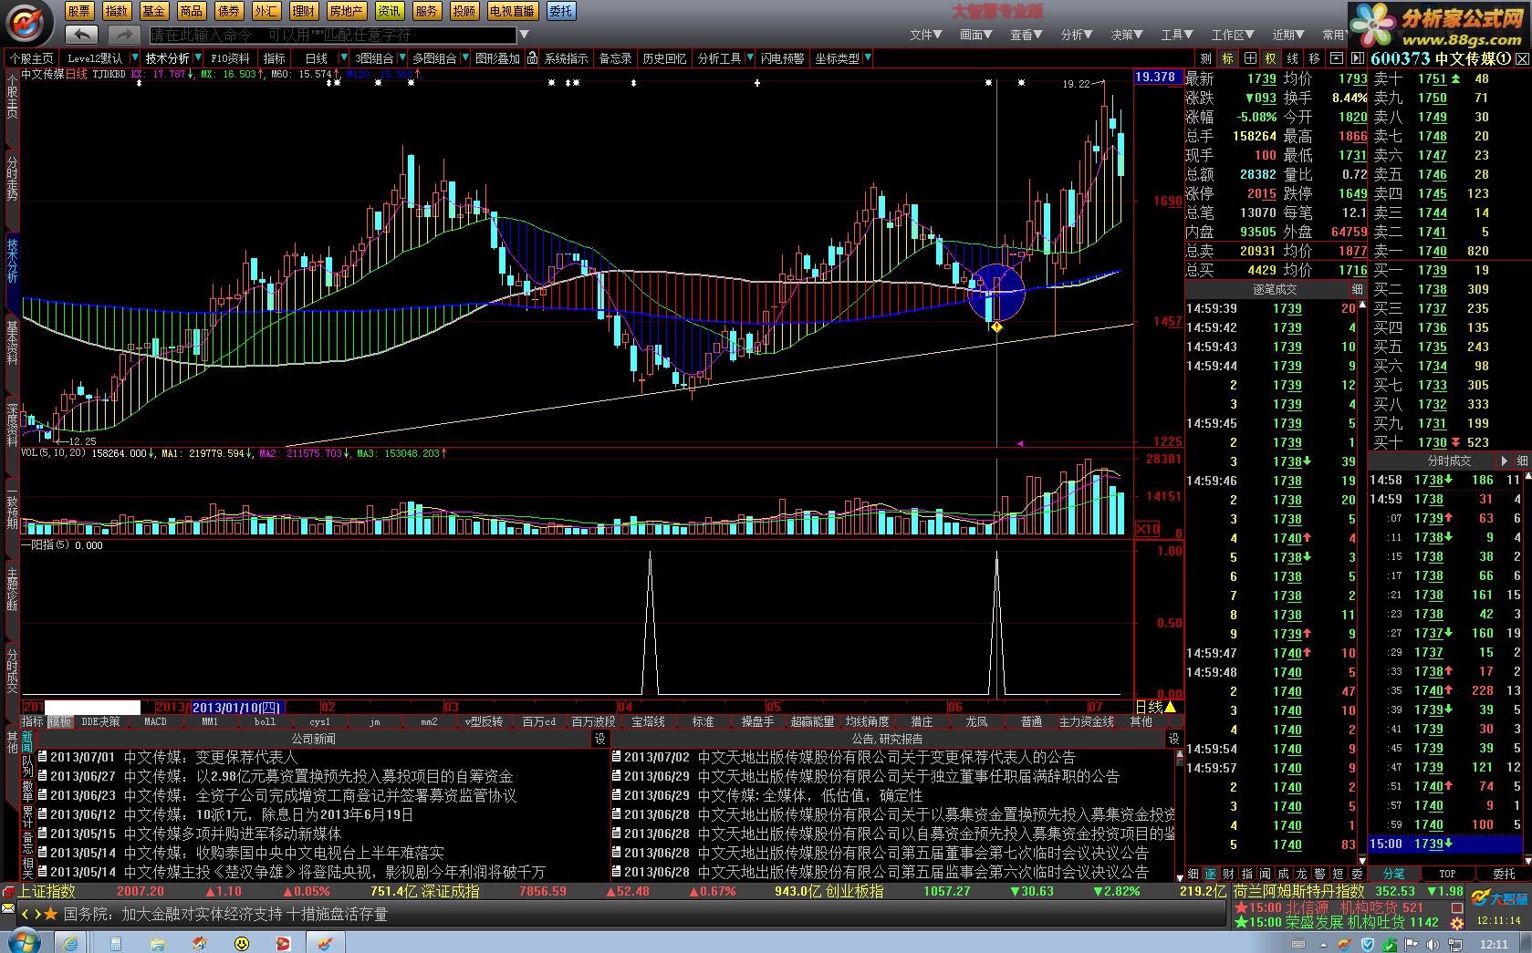Open the 坐标类型 dropdown arrow

(x=868, y=58)
